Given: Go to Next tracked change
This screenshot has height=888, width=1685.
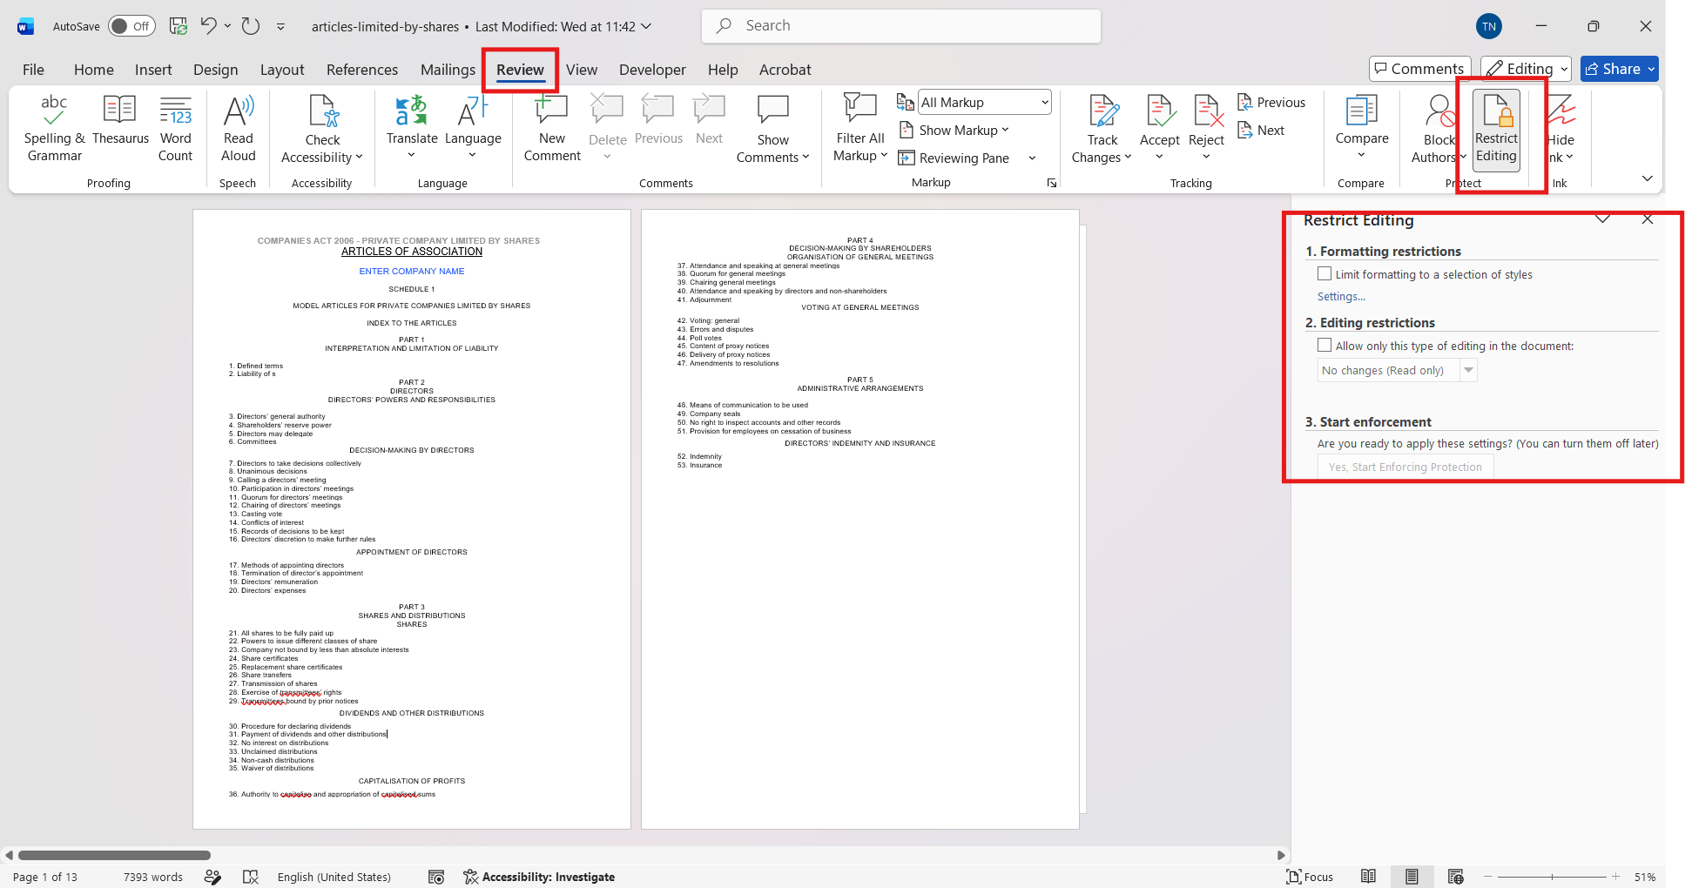Looking at the screenshot, I should tap(1261, 131).
